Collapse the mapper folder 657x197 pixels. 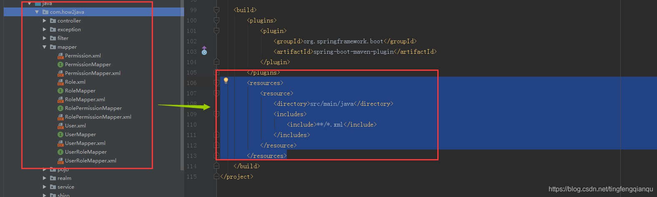[45, 47]
